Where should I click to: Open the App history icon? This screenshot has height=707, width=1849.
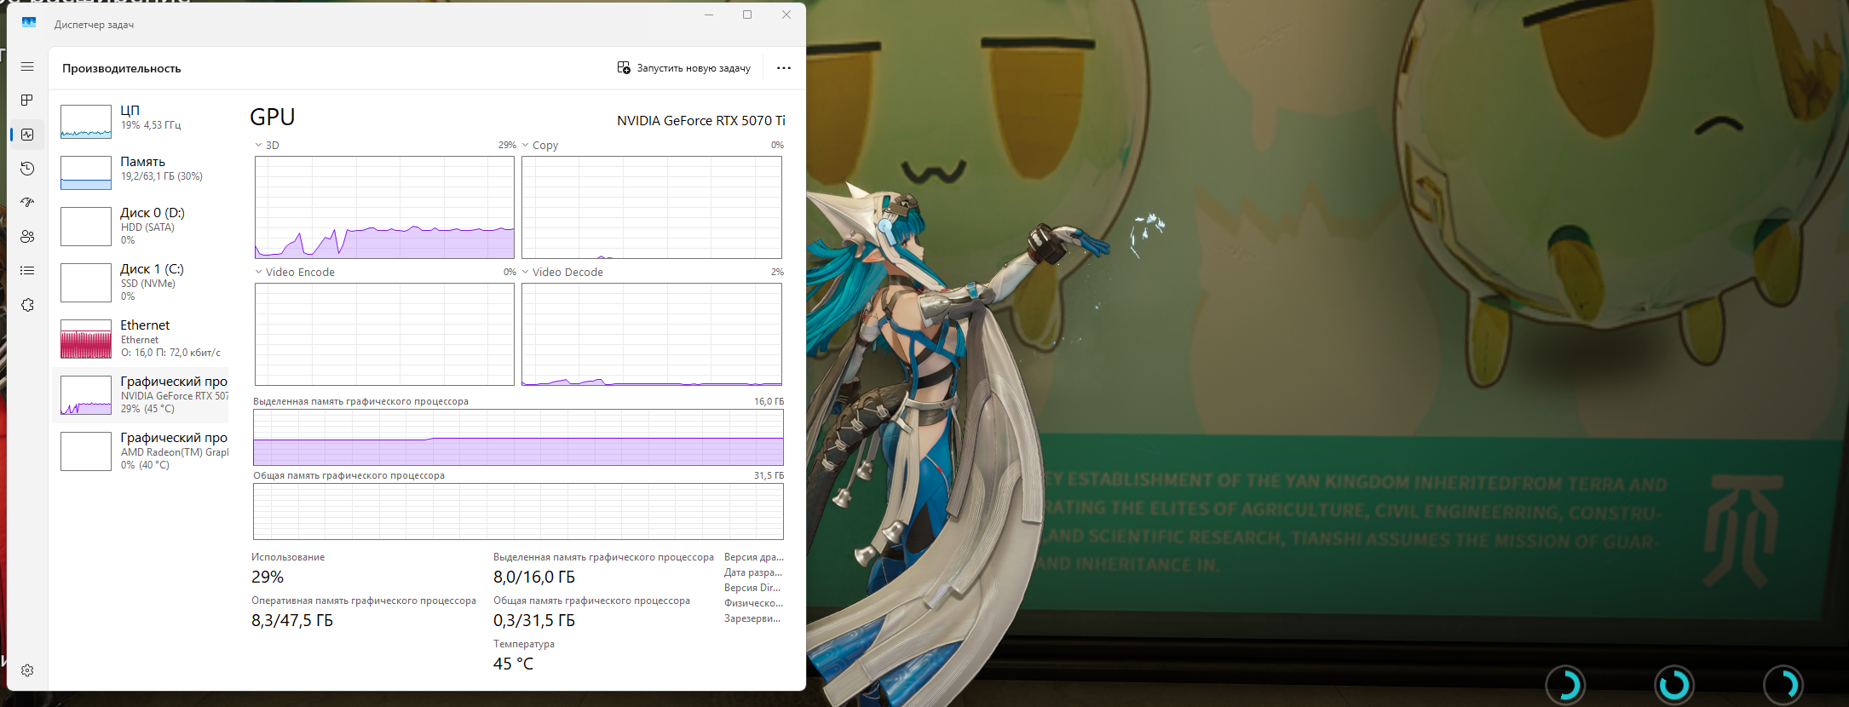27,169
